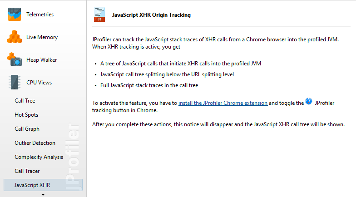Click the JavaScript XHR Origin Tracking heading
The width and height of the screenshot is (356, 197).
tap(152, 15)
